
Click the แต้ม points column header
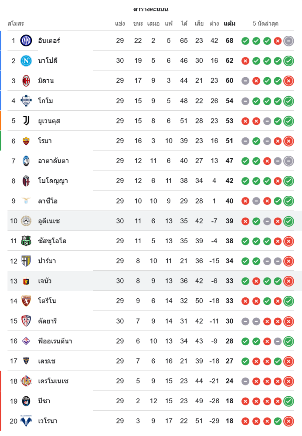pos(230,24)
